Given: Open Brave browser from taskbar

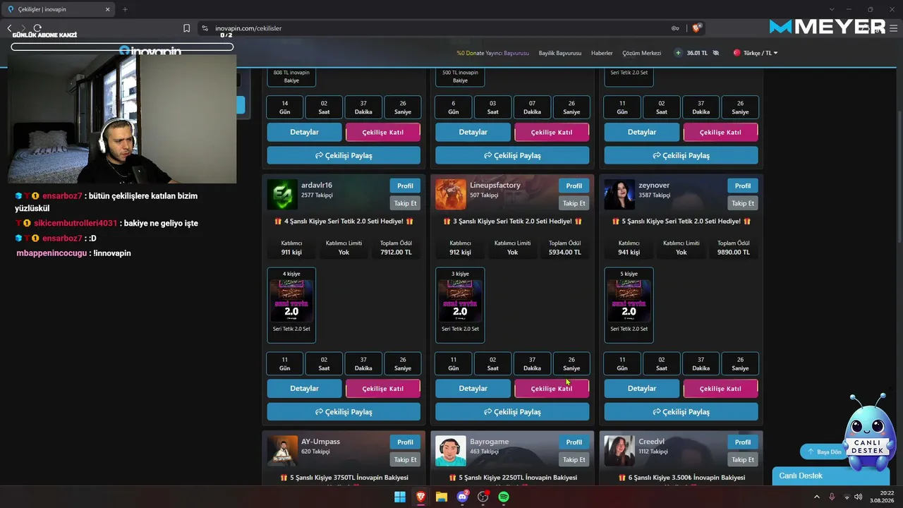Looking at the screenshot, I should click(420, 497).
